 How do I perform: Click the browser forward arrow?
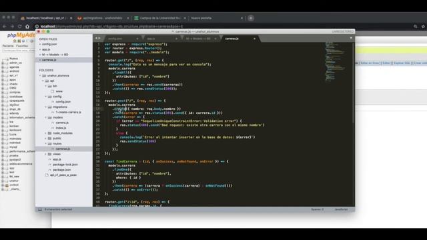pyautogui.click(x=12, y=27)
